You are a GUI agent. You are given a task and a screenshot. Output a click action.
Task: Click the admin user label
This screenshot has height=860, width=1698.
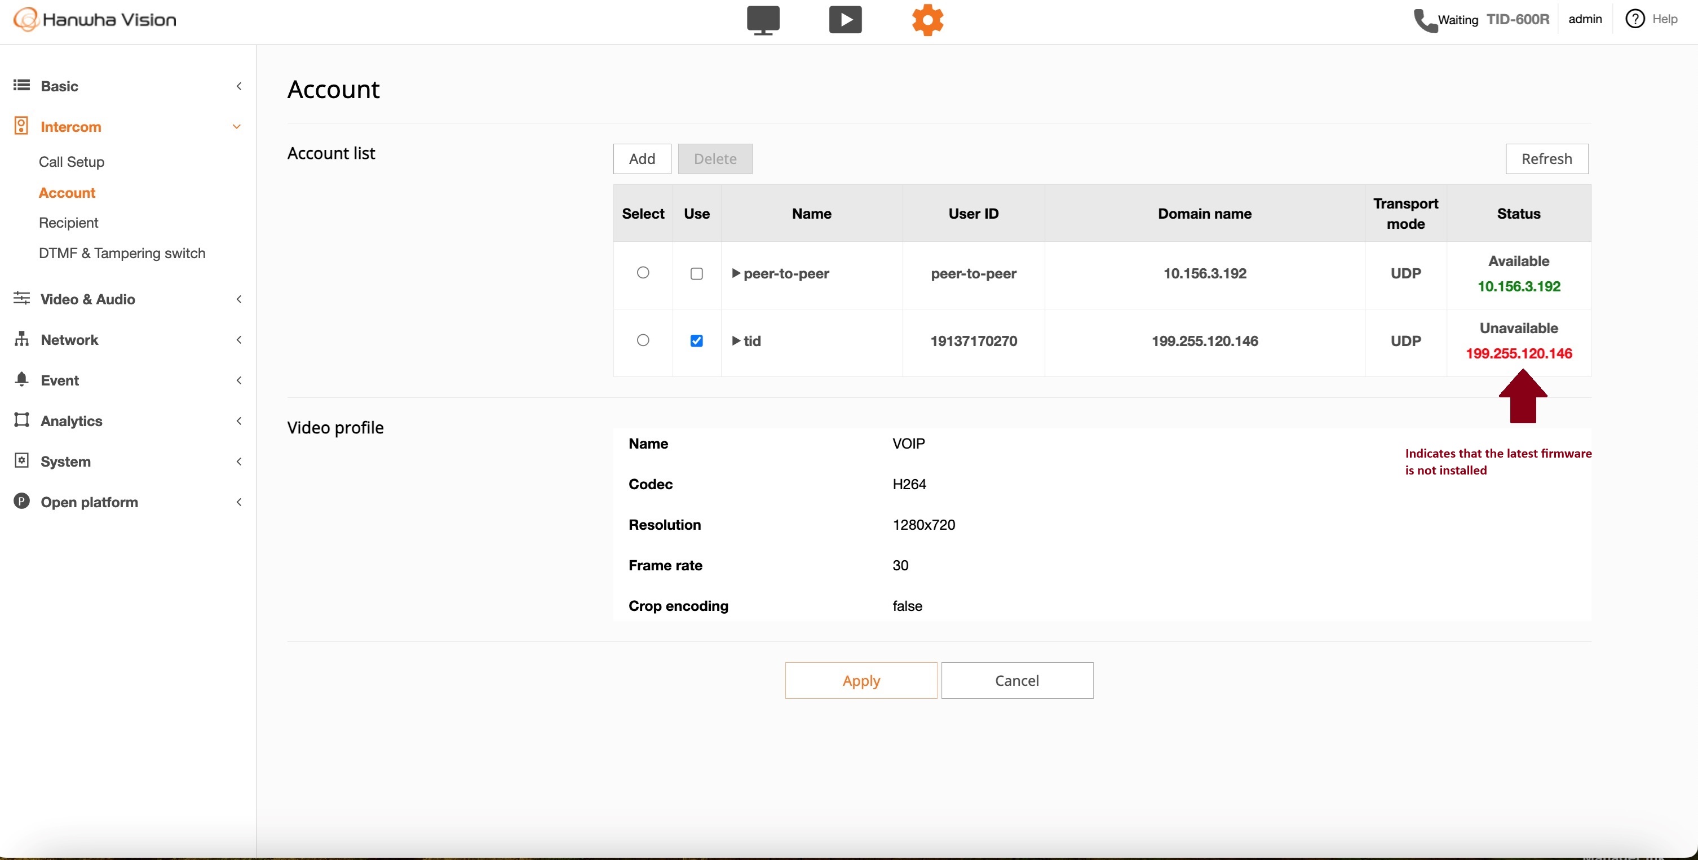[1585, 19]
